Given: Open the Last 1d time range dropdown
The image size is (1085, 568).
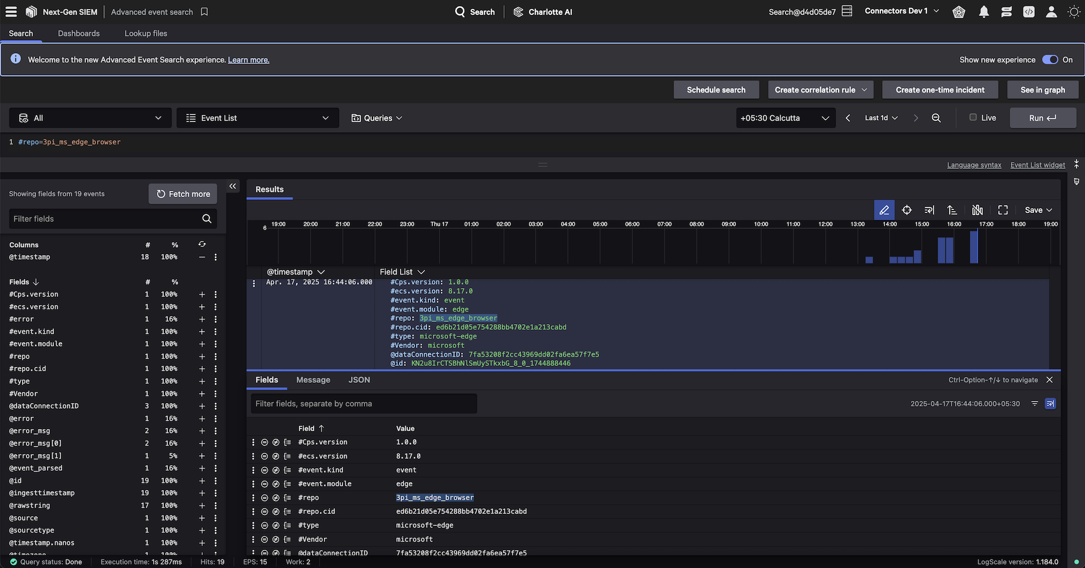Looking at the screenshot, I should click(881, 118).
